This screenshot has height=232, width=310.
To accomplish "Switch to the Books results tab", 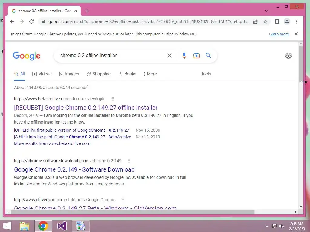I will point(127,74).
